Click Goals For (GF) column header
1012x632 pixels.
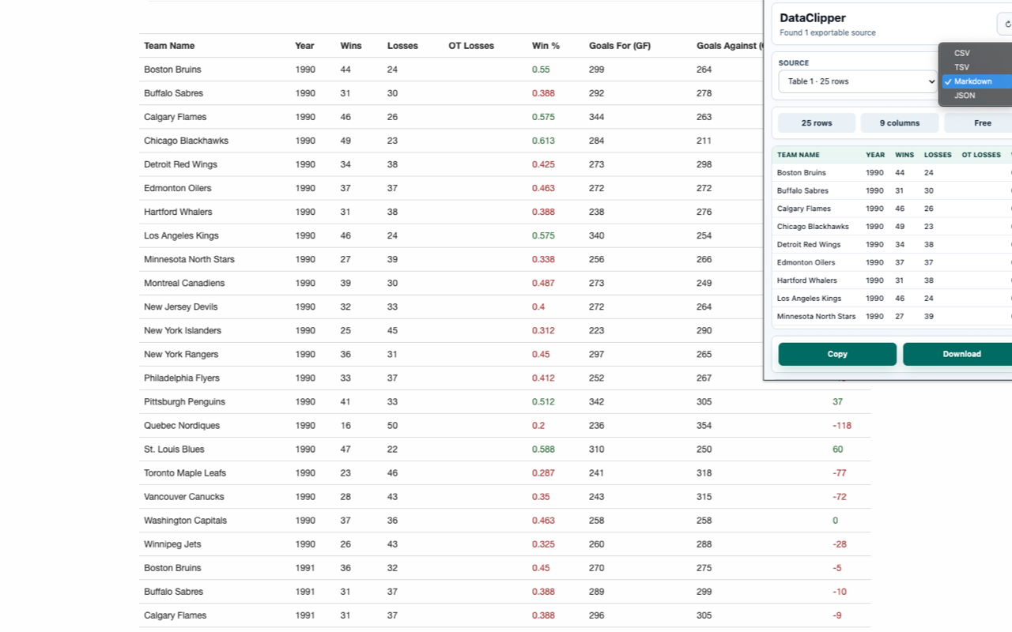pyautogui.click(x=620, y=46)
